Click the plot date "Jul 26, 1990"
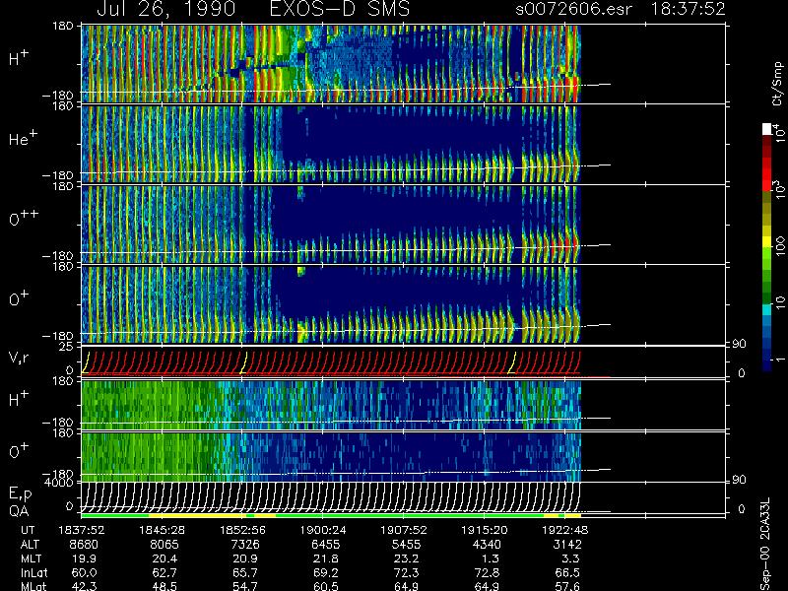788x591 pixels. coord(165,9)
